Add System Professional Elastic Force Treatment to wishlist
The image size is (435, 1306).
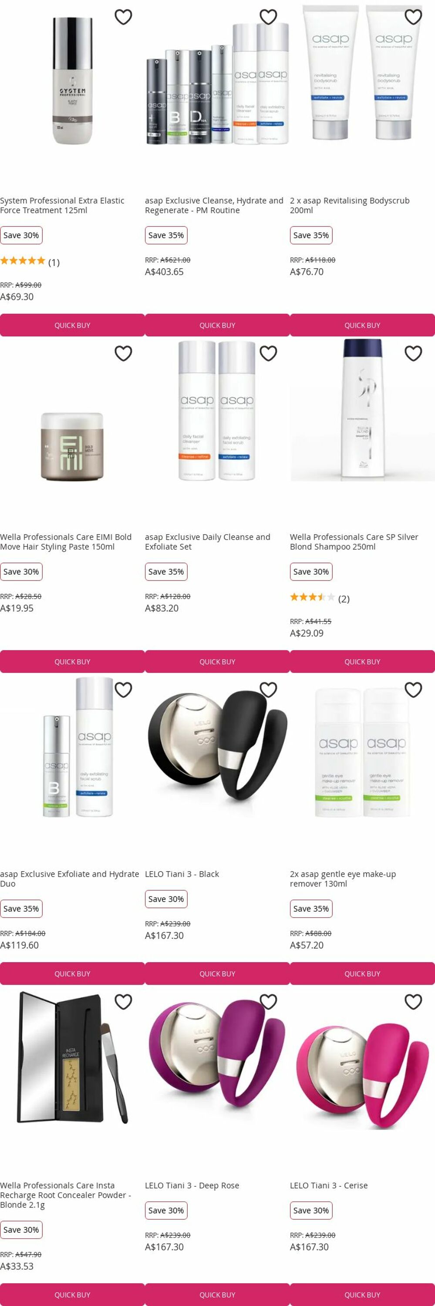(x=123, y=17)
